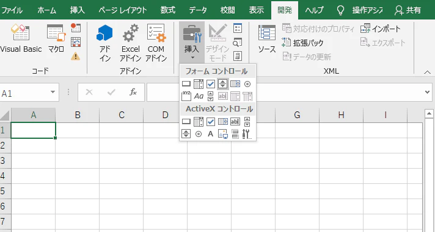Switch to the 校閲 tab
This screenshot has height=232, width=435.
coord(227,10)
